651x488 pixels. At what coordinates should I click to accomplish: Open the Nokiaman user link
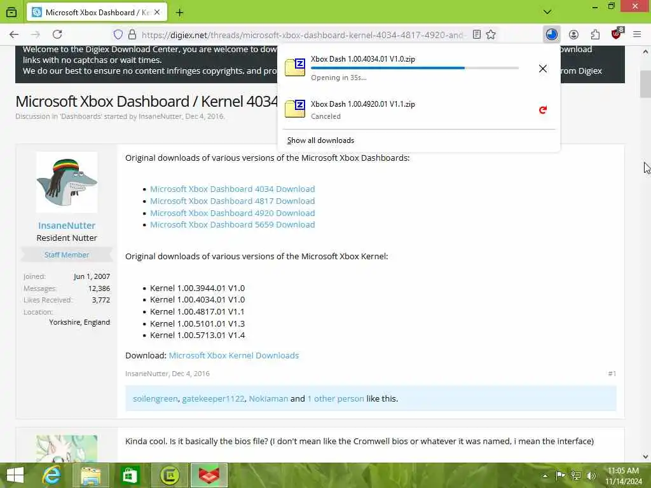click(268, 398)
